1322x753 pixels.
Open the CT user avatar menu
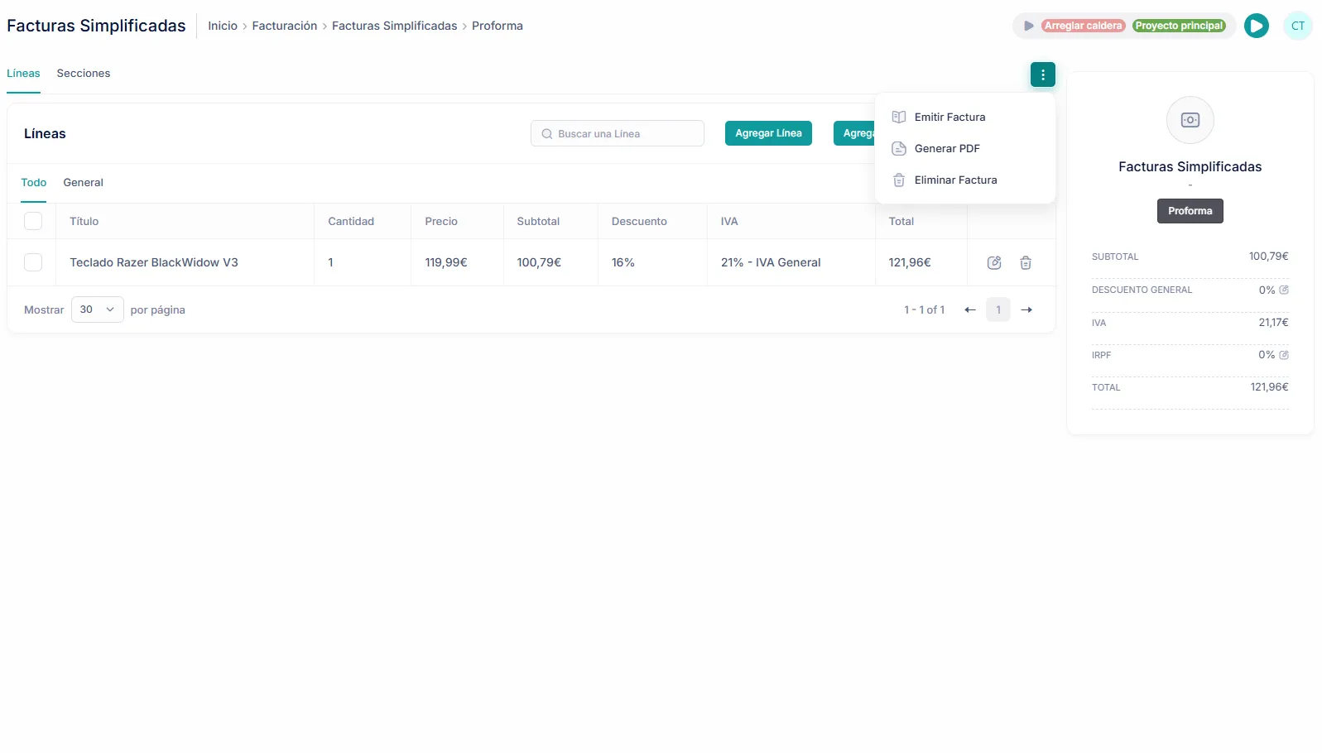coord(1297,26)
